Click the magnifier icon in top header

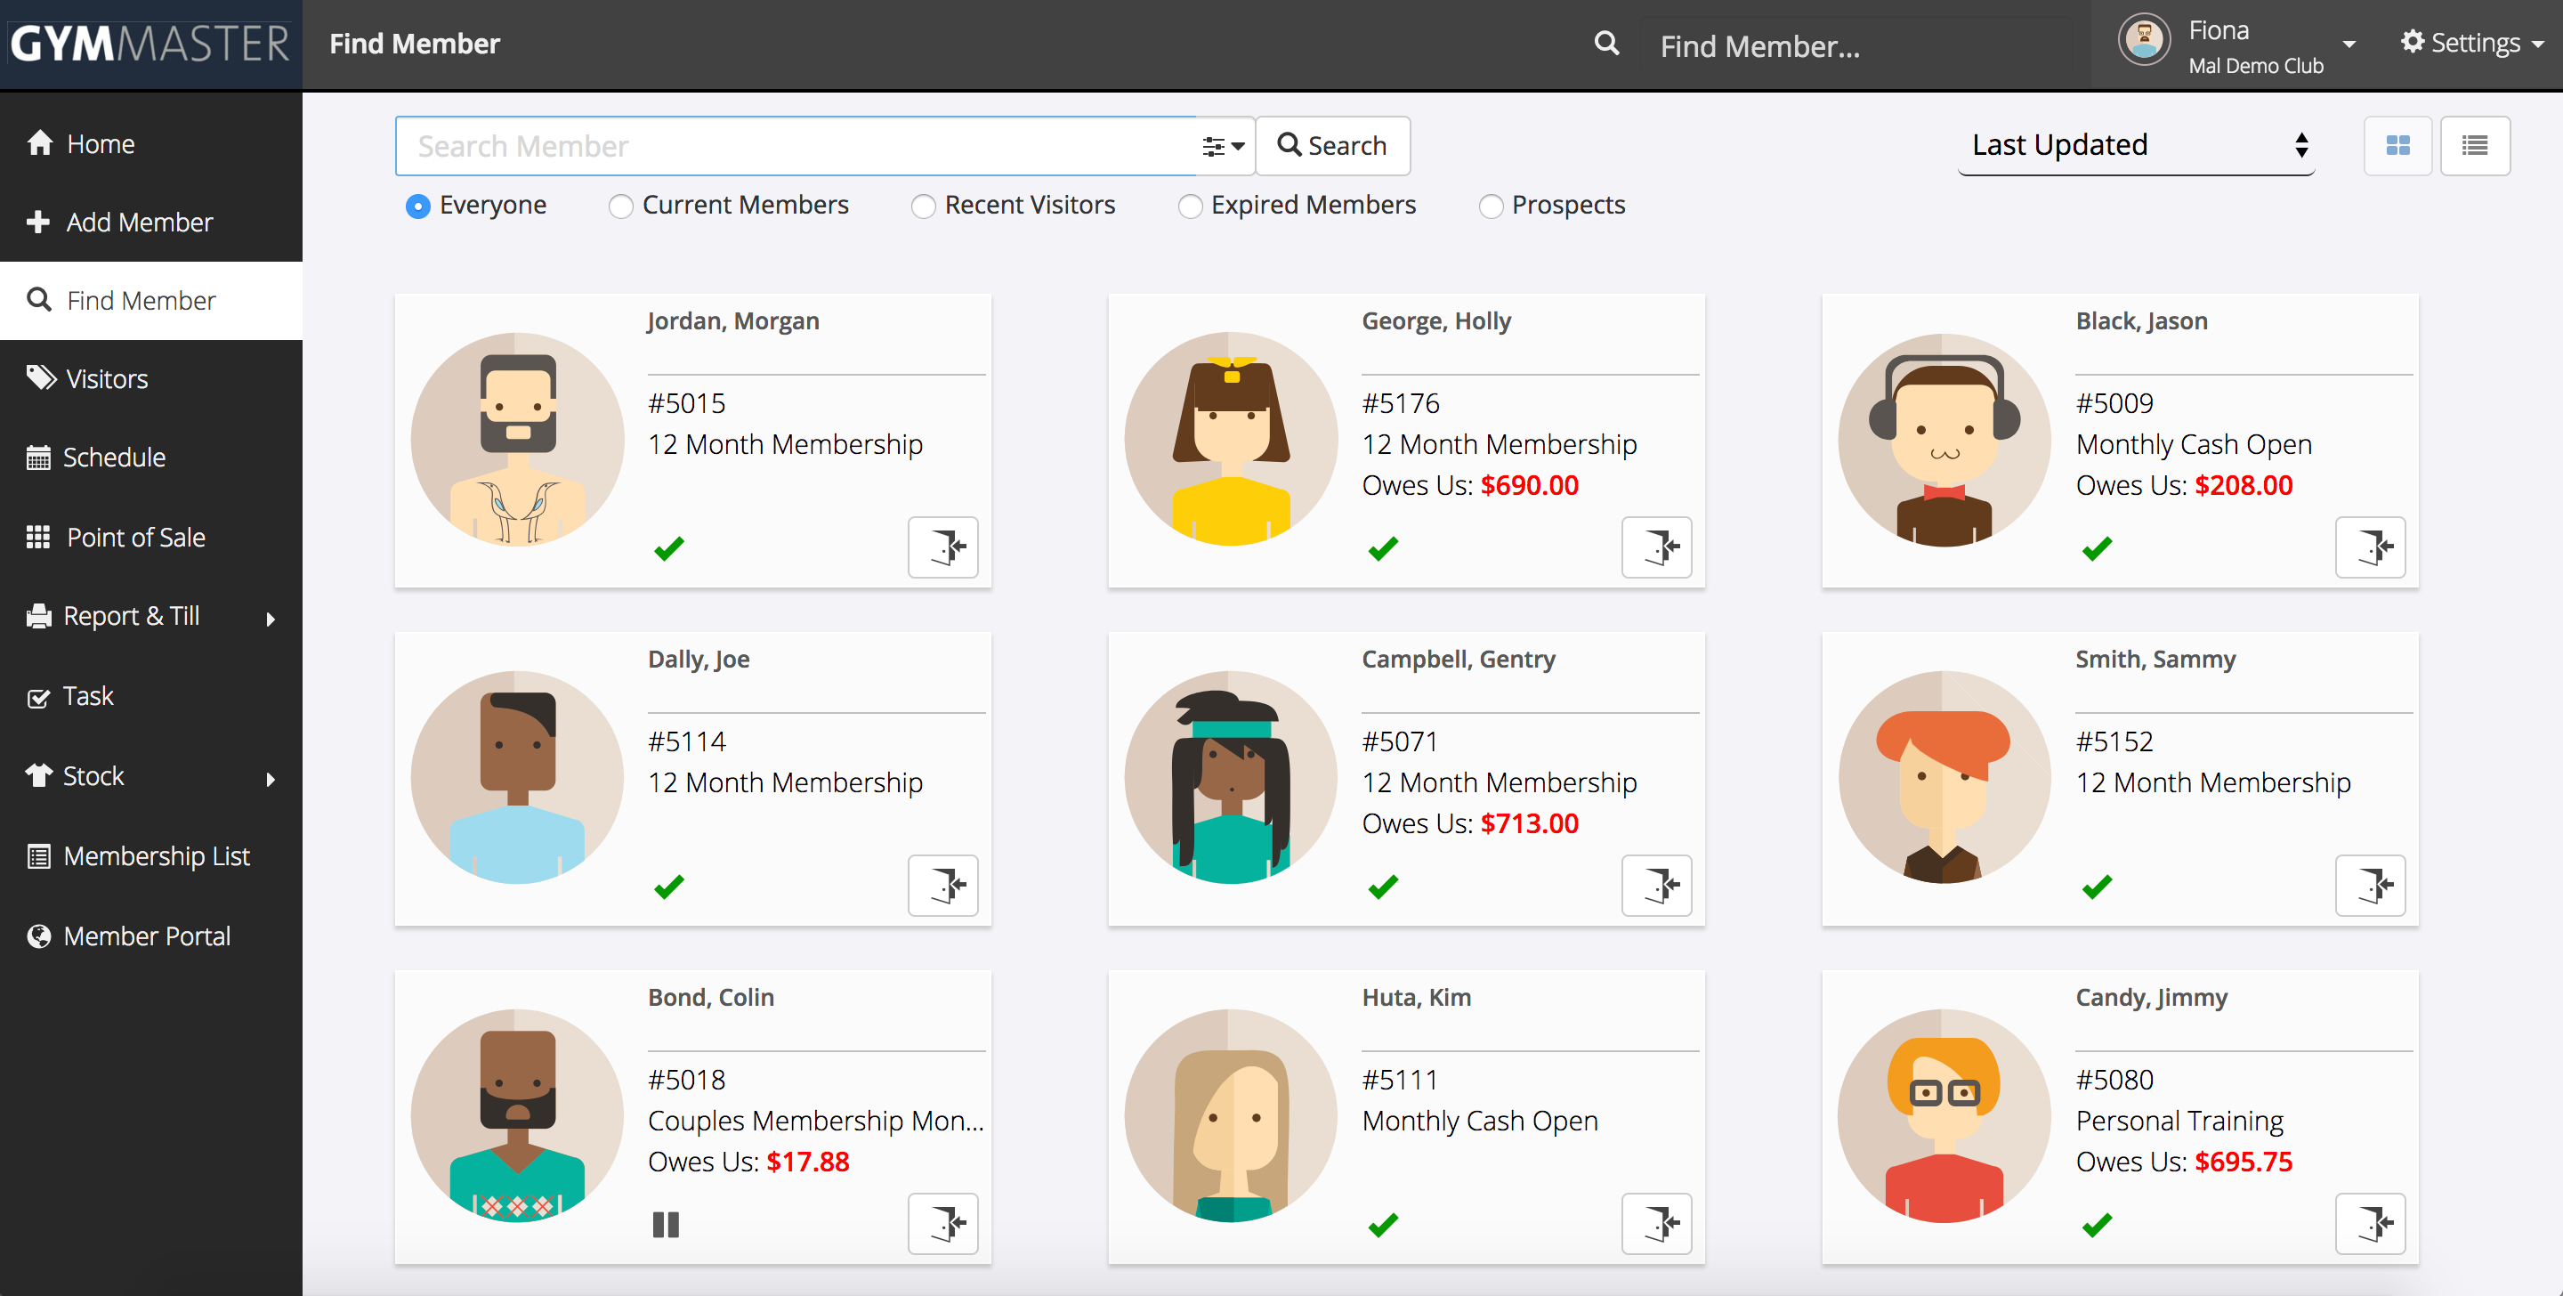coord(1605,44)
